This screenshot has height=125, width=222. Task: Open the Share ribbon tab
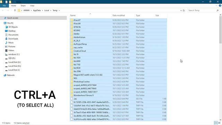[x=23, y=6]
